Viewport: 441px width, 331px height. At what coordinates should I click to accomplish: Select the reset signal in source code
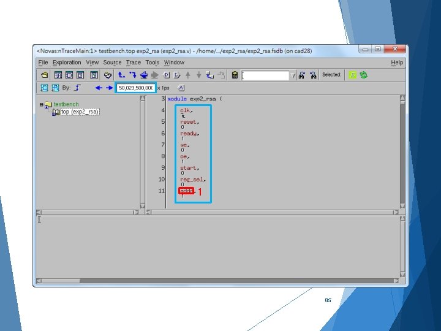[x=188, y=122]
